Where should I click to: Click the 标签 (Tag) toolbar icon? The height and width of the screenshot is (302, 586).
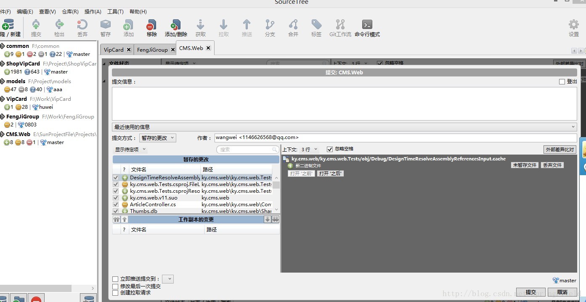pyautogui.click(x=316, y=28)
